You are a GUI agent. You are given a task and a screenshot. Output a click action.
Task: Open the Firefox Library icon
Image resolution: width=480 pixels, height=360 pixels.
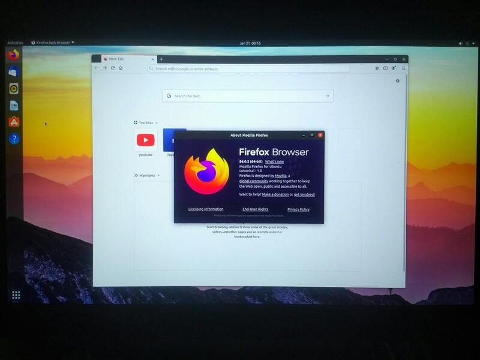point(377,68)
